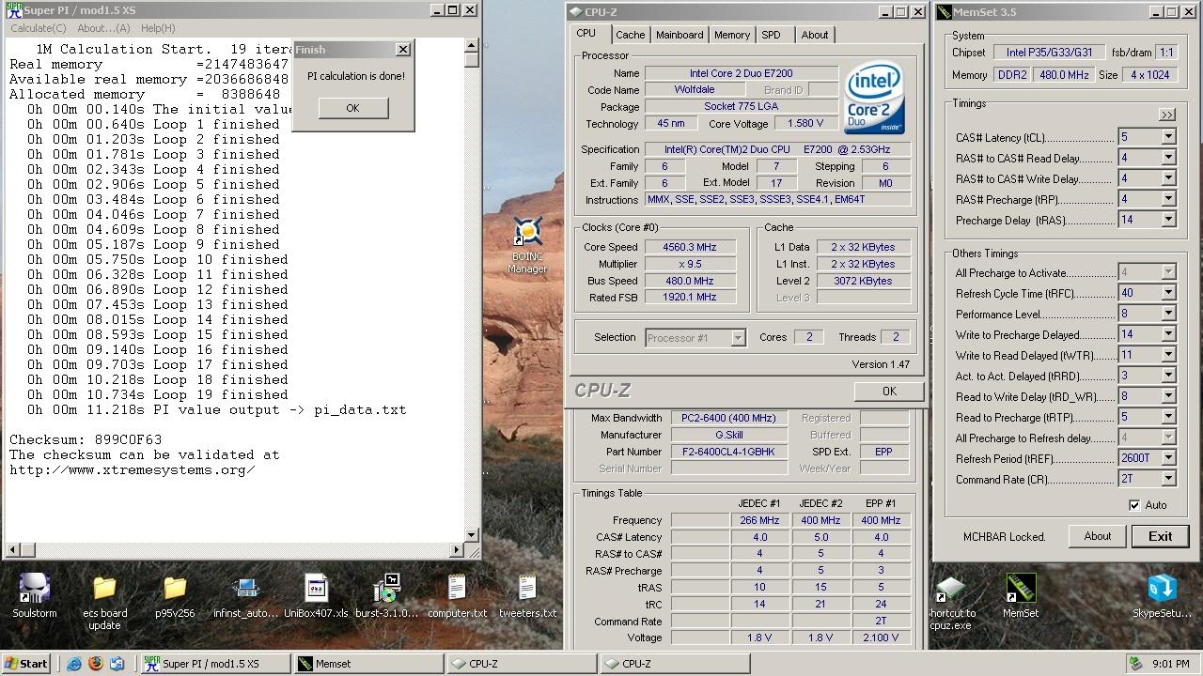Screen dimensions: 1203x676
Task: Click the OK button in CPU-Z window
Action: coord(889,392)
